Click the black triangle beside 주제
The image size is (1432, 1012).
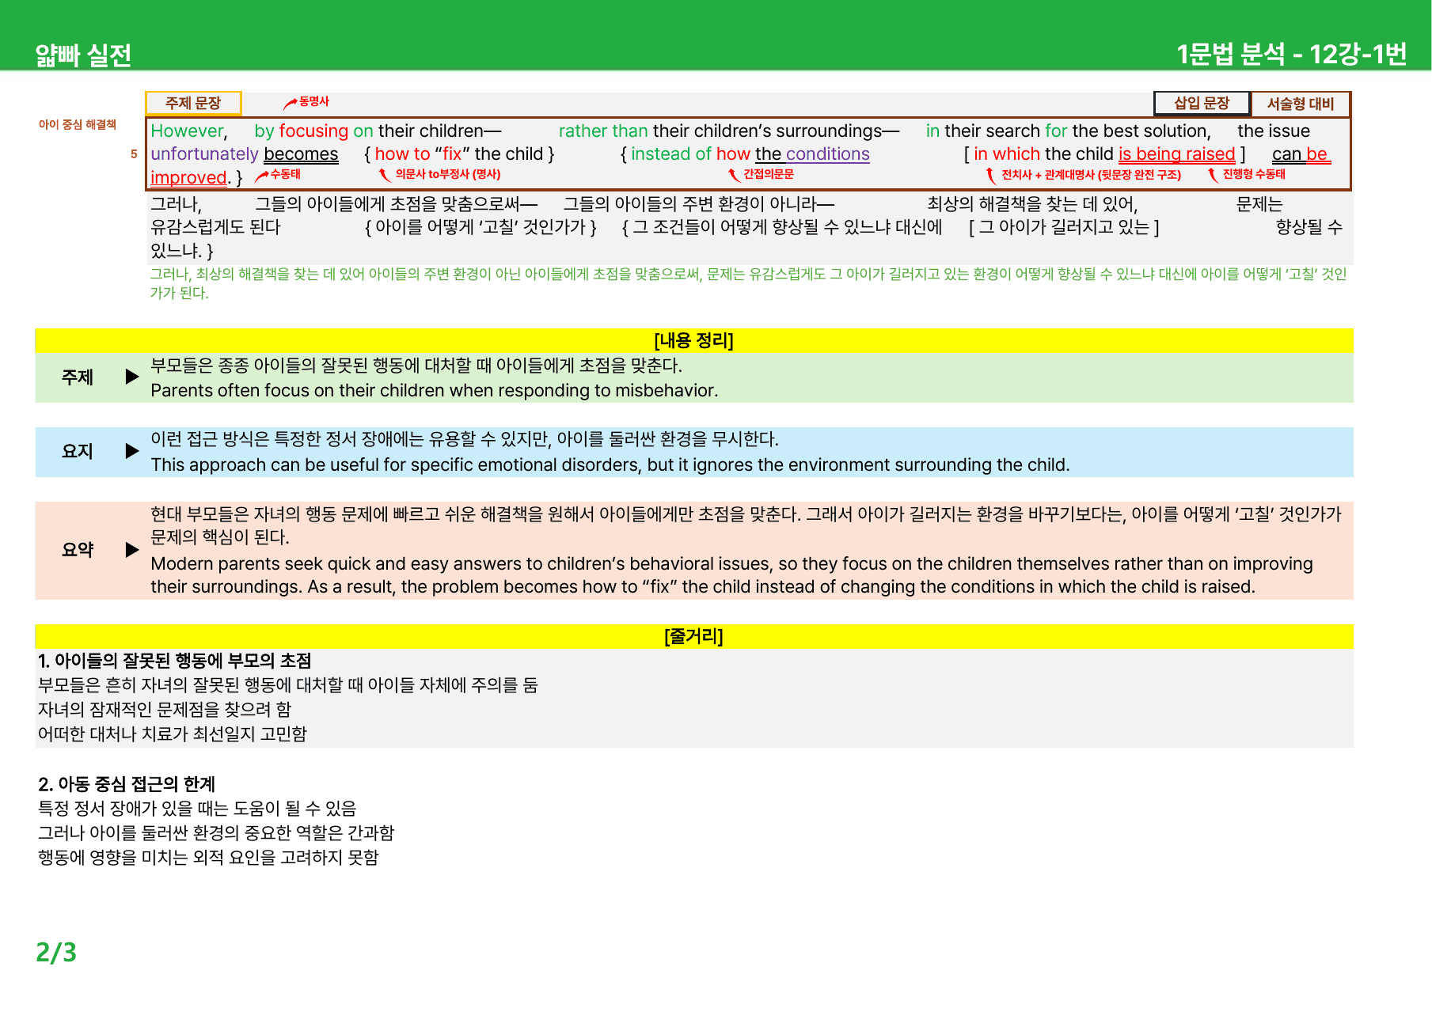pyautogui.click(x=132, y=377)
